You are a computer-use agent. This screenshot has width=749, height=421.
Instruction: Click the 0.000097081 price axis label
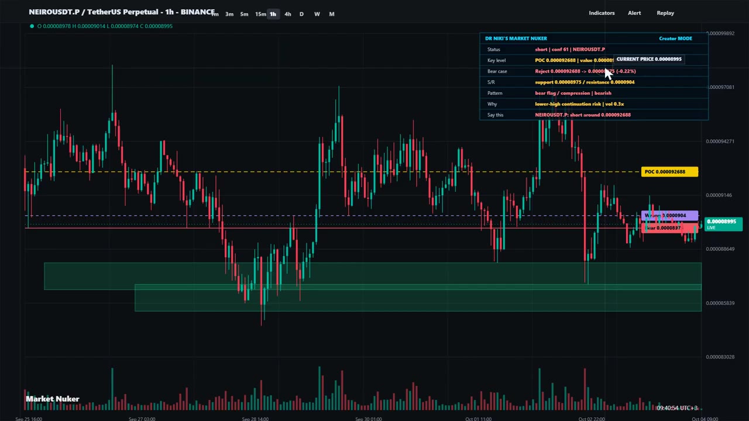[x=720, y=87]
